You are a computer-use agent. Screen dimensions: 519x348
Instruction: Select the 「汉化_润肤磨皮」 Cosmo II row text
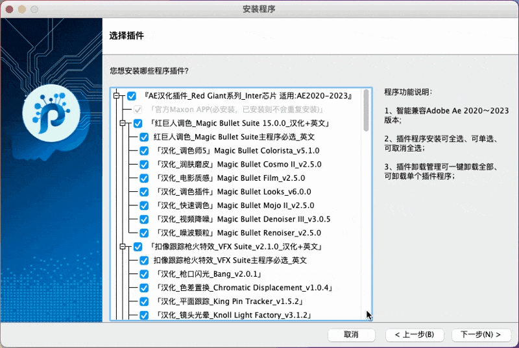[x=238, y=164]
